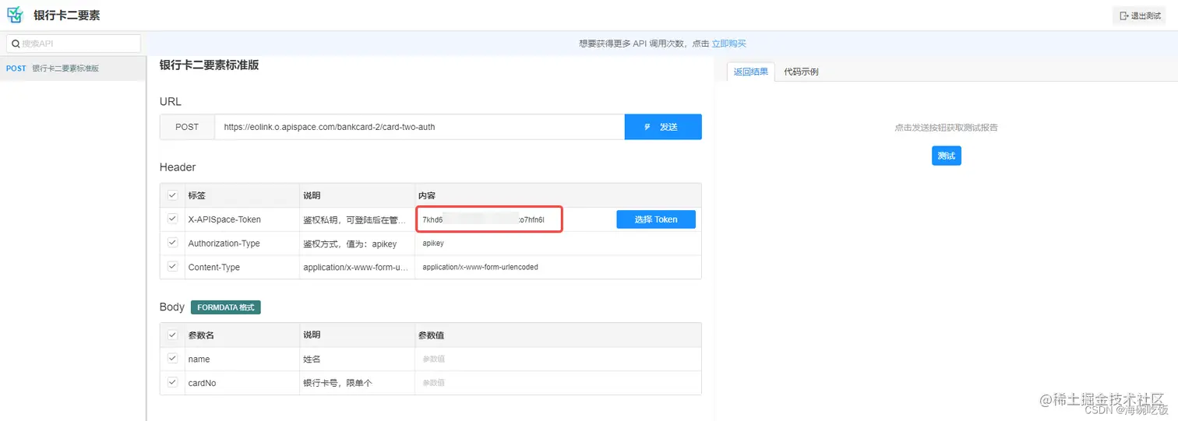1178x421 pixels.
Task: Toggle the name parameter checkbox
Action: pyautogui.click(x=172, y=359)
